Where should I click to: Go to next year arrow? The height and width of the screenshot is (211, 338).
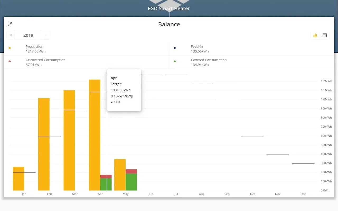46,35
